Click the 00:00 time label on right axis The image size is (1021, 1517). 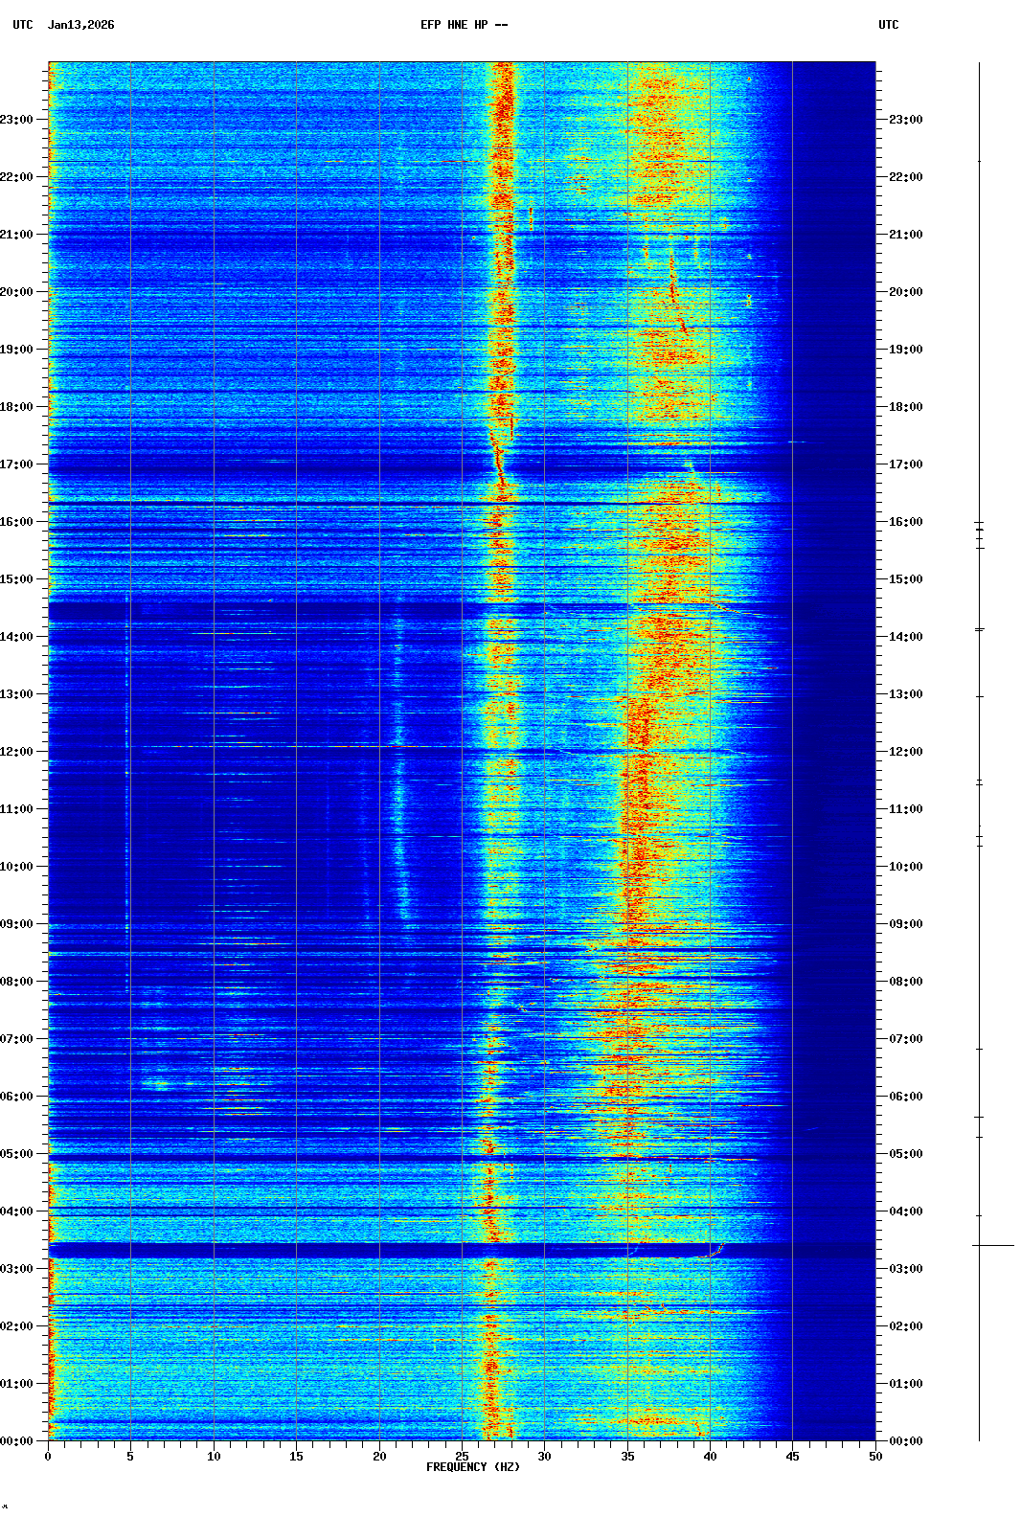[905, 1441]
